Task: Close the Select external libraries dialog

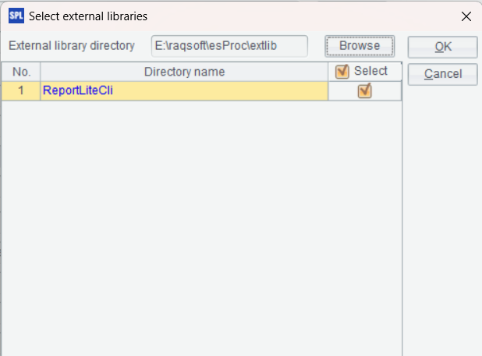Action: [x=466, y=16]
